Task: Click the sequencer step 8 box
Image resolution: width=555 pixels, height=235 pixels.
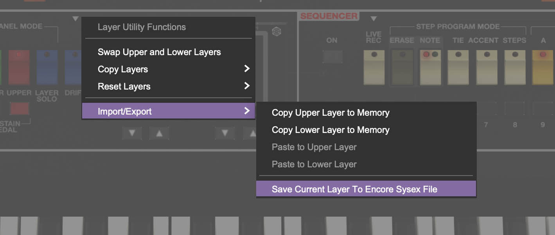Action: click(515, 109)
